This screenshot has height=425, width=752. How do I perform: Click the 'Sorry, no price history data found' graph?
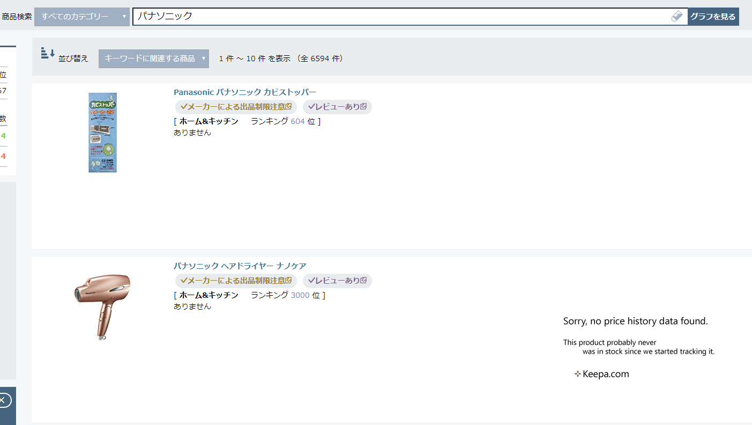point(638,343)
